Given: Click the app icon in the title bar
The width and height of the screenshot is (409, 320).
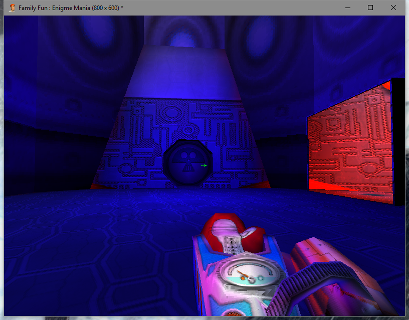Looking at the screenshot, I should tap(12, 8).
